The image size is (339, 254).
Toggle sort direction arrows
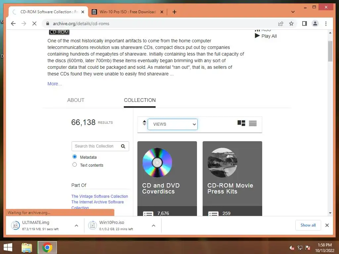click(144, 123)
